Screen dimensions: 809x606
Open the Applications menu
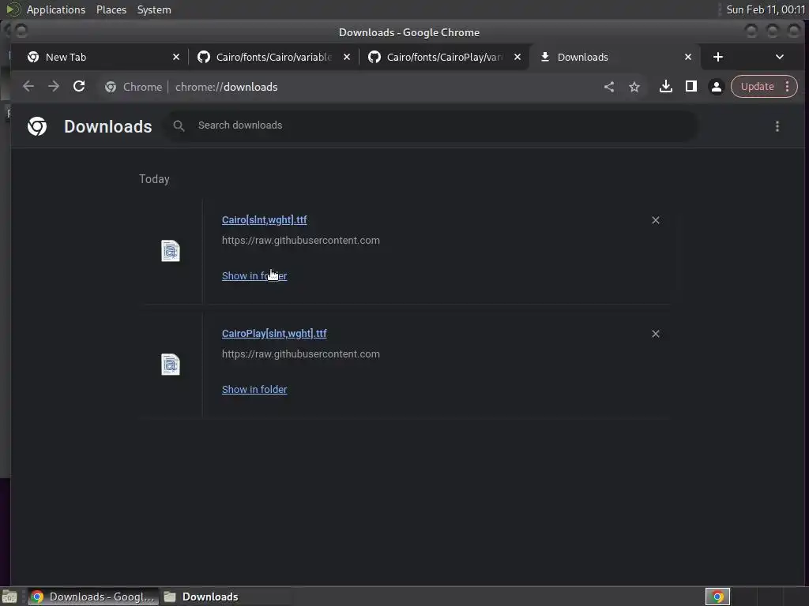(x=56, y=9)
